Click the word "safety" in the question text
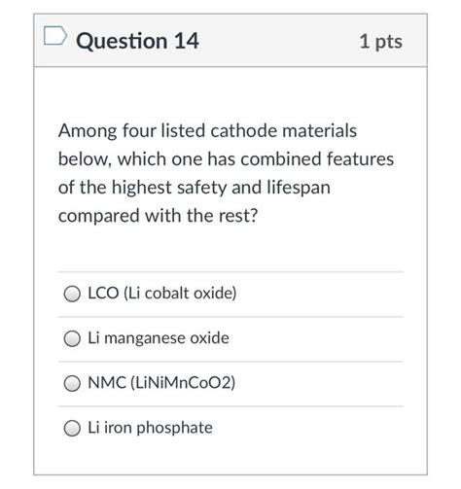461x489 pixels. point(202,188)
